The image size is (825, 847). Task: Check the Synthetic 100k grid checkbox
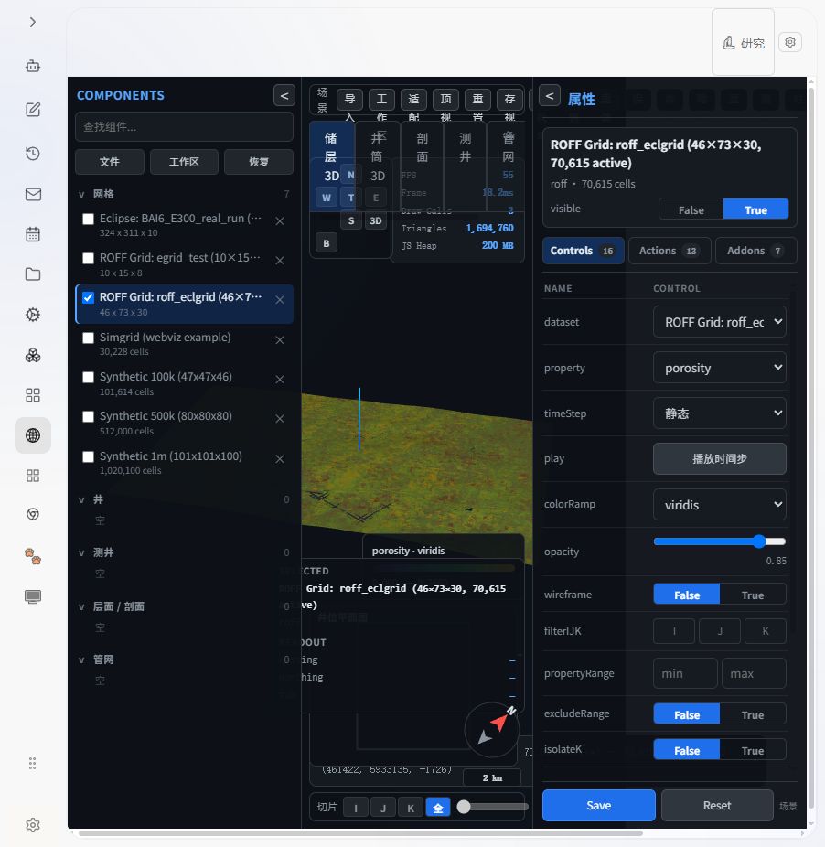[88, 377]
